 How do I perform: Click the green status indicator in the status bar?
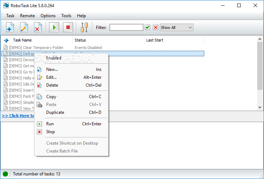pyautogui.click(x=5, y=174)
